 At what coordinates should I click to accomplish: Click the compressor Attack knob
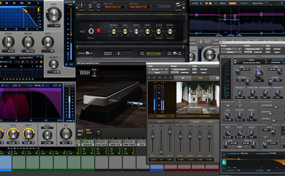(x=8, y=42)
